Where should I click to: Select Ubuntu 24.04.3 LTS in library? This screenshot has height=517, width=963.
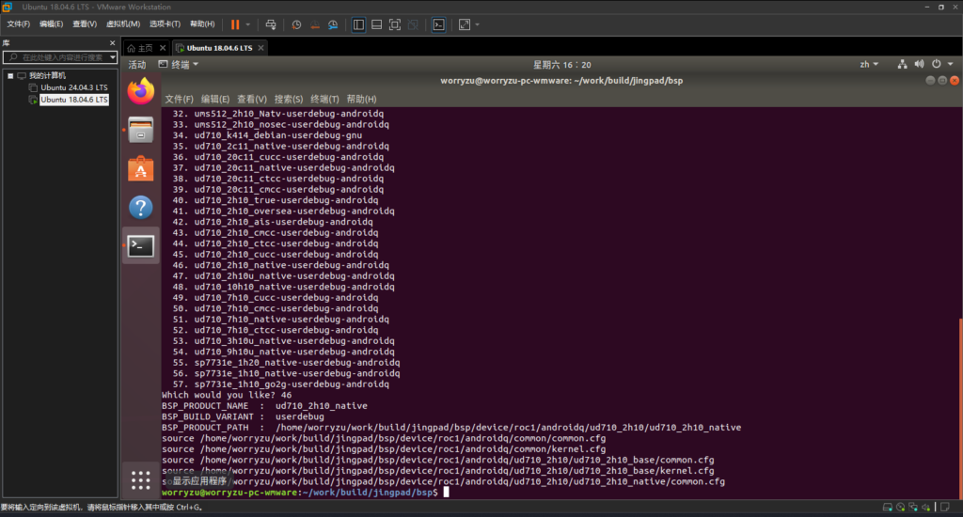[73, 87]
